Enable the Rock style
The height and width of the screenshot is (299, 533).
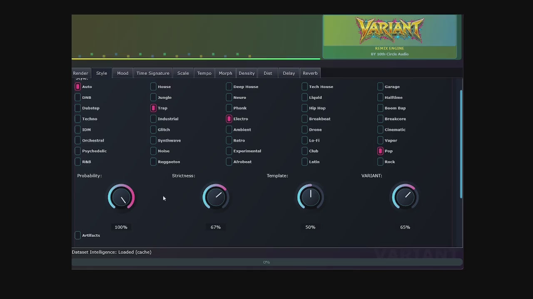[380, 162]
